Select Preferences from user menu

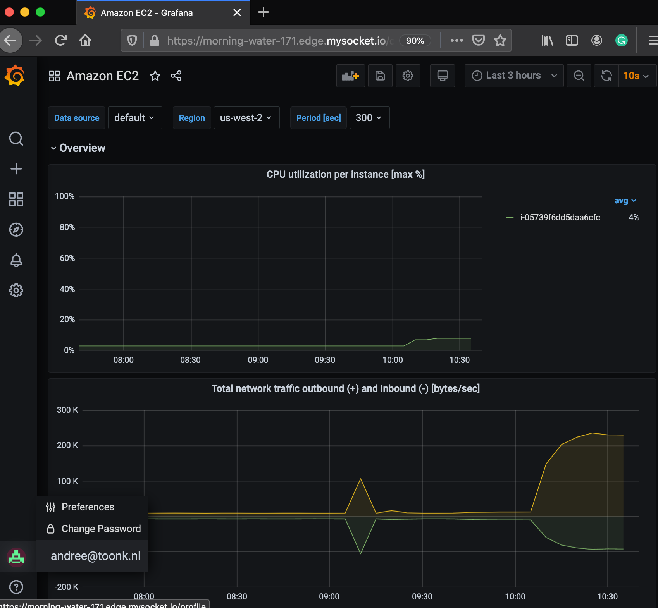coord(92,507)
